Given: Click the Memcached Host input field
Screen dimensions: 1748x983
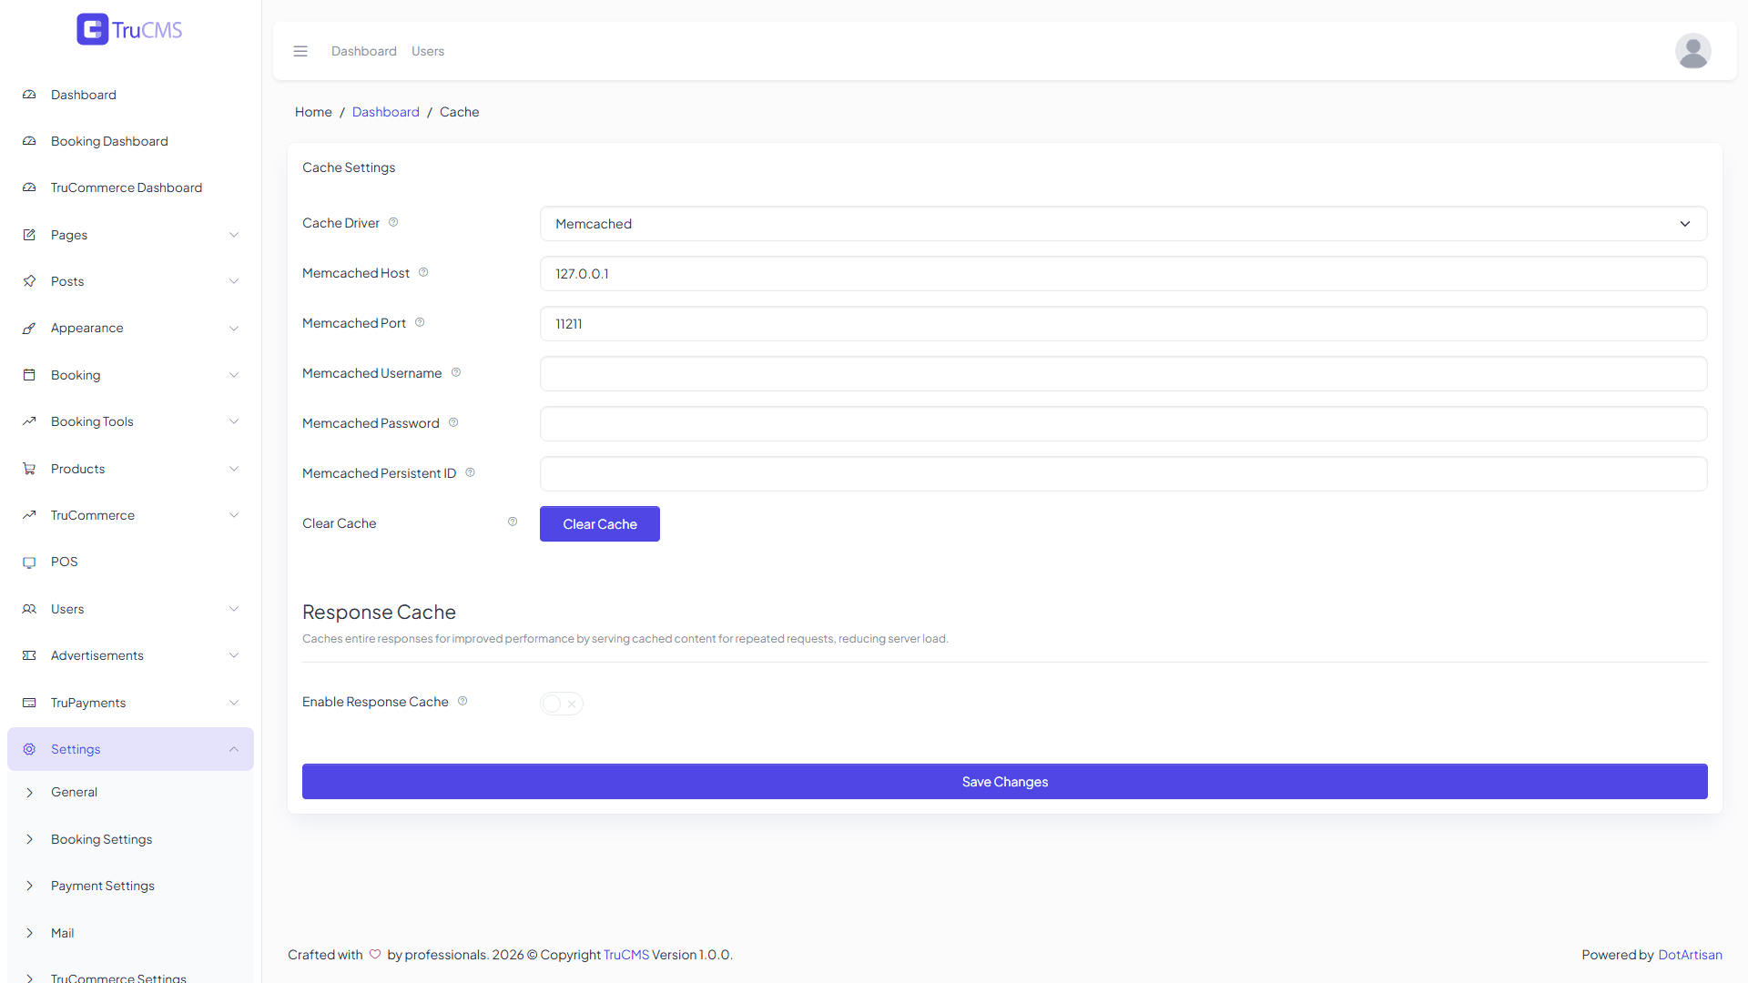Looking at the screenshot, I should (x=1123, y=274).
